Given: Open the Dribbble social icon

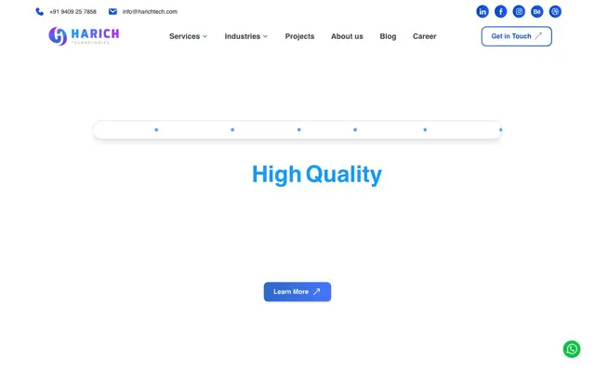Looking at the screenshot, I should [555, 11].
